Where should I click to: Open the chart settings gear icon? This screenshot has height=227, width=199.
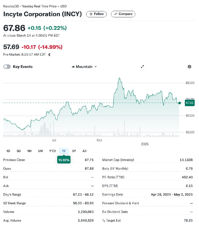point(189,67)
